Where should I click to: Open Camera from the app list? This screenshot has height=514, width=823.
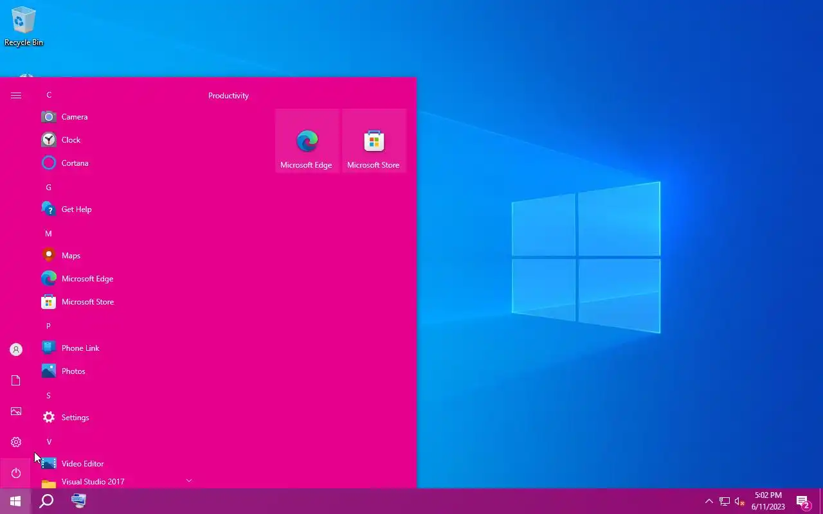(x=116, y=117)
